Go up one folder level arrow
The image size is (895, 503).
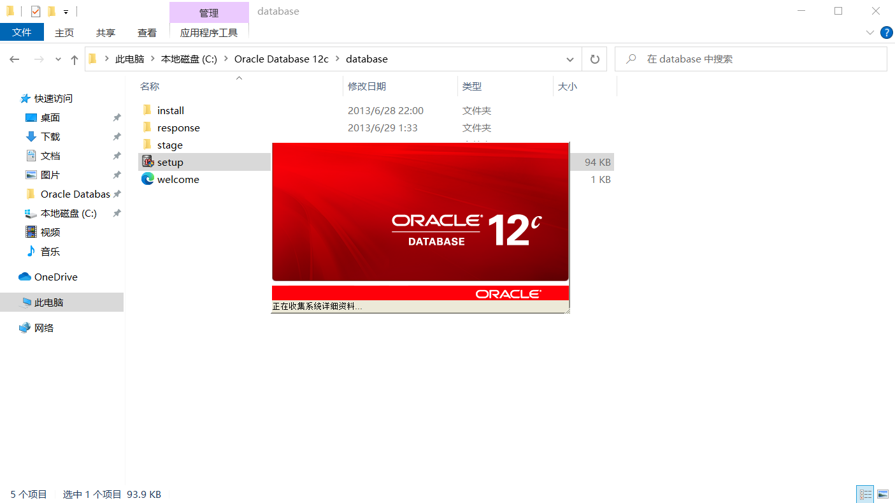click(x=75, y=59)
